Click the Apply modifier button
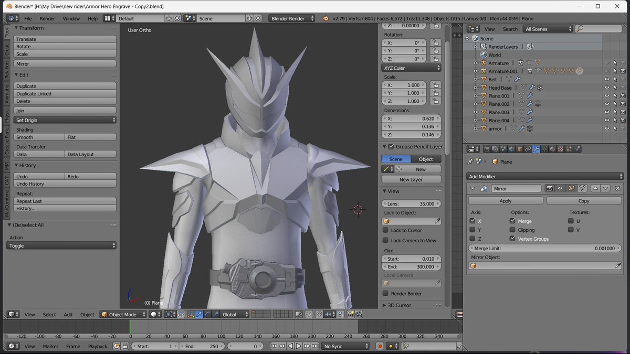This screenshot has width=630, height=354. click(x=505, y=201)
